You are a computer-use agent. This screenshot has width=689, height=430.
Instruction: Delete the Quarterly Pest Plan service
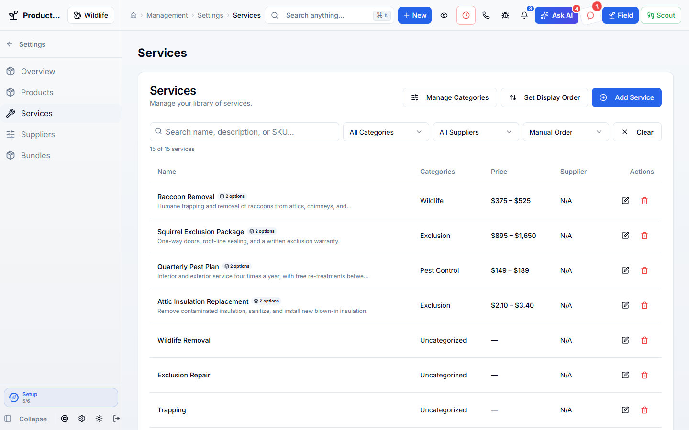point(645,270)
